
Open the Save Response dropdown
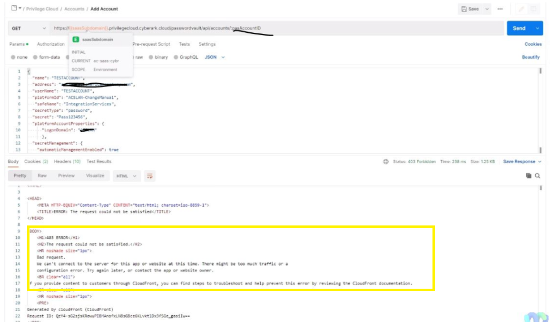[x=522, y=162]
